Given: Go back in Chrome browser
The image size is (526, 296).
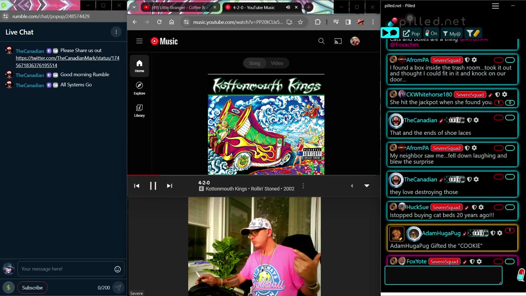Looking at the screenshot, I should click(135, 22).
